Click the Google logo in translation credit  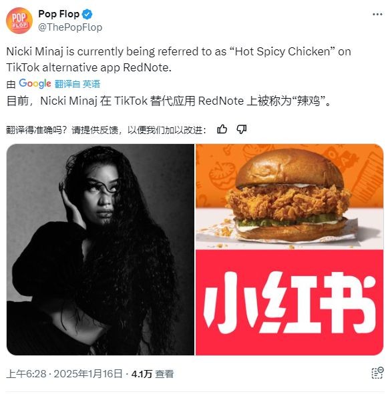click(x=35, y=84)
